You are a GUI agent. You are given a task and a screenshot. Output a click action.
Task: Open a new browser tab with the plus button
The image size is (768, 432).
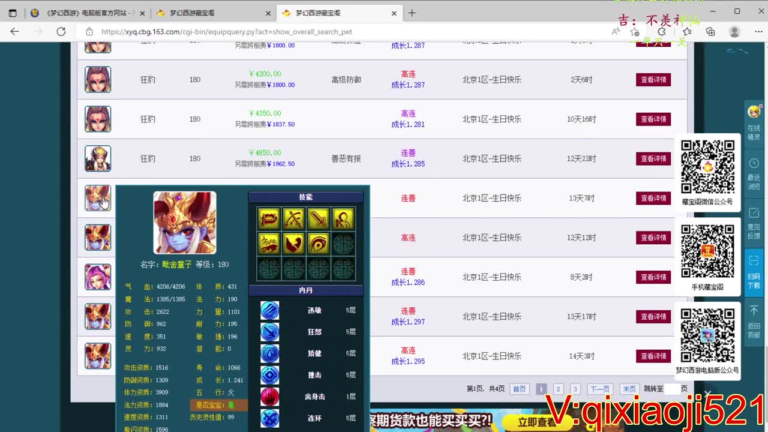point(412,13)
